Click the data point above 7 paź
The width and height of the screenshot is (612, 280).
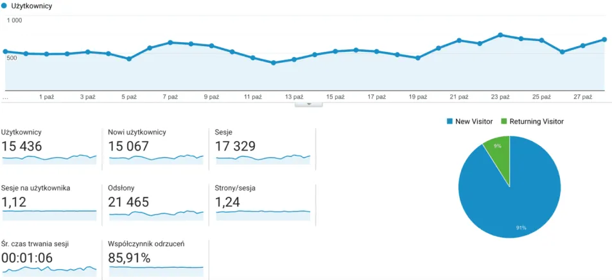170,42
